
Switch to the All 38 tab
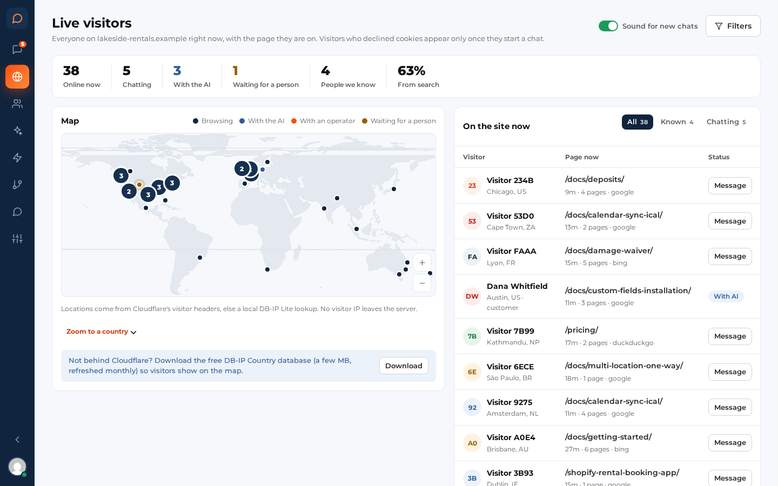(x=638, y=122)
